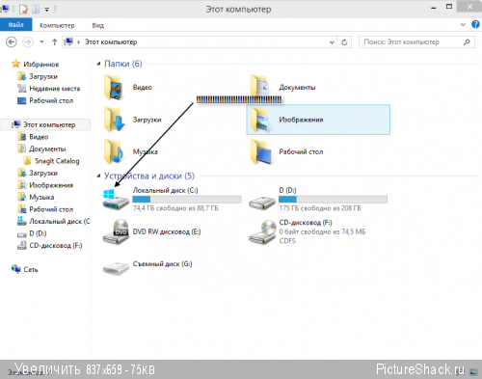The width and height of the screenshot is (482, 379).
Task: Open Рабочий стол under Этот компьютер
Action: pos(51,209)
